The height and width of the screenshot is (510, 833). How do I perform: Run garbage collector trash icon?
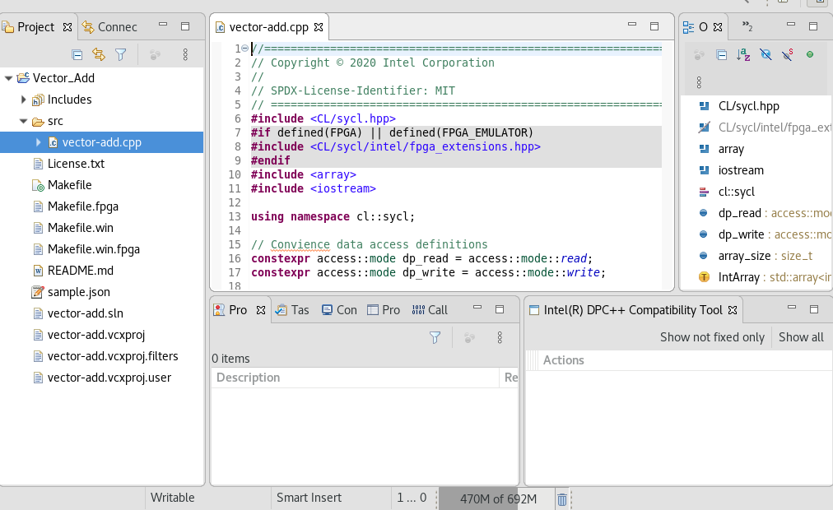coord(561,498)
